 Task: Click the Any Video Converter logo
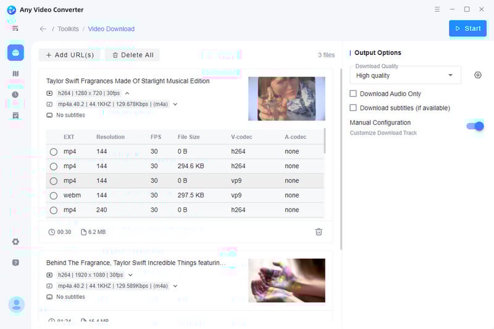(x=11, y=10)
